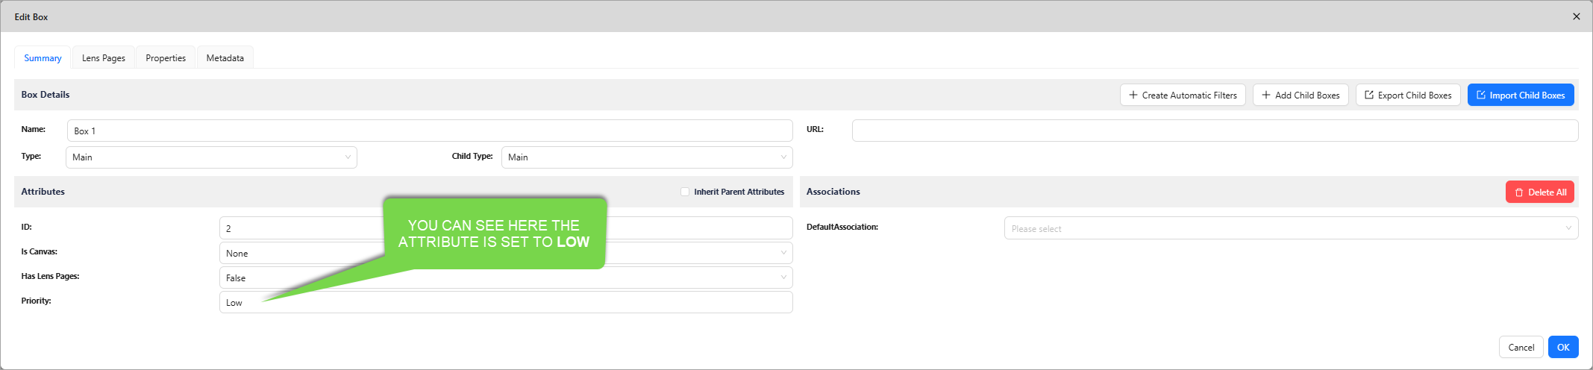Screen dimensions: 1593x370
Task: Click the Cancel button
Action: [x=1521, y=347]
